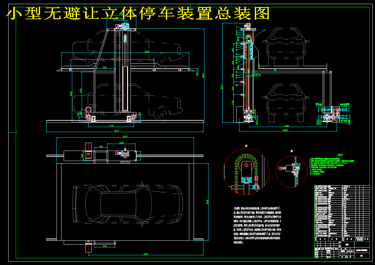Select the 3107 height dimension in the side view
375x265 pixels.
point(222,87)
